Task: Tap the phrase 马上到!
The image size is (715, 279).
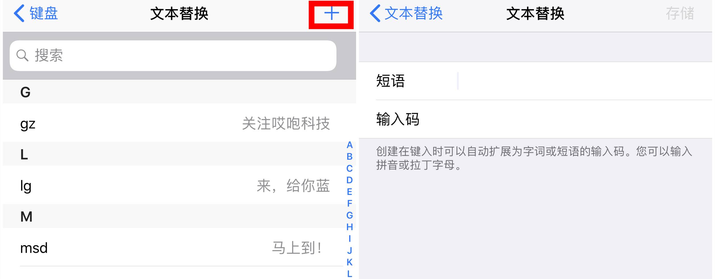Action: click(x=297, y=248)
